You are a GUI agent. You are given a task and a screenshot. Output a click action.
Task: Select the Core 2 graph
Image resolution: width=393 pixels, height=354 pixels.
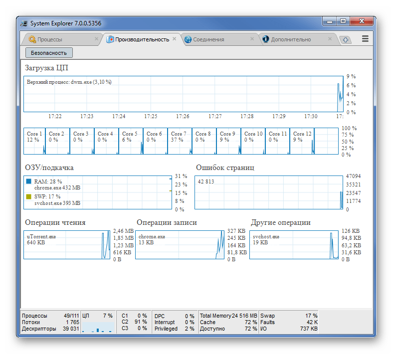(x=57, y=141)
